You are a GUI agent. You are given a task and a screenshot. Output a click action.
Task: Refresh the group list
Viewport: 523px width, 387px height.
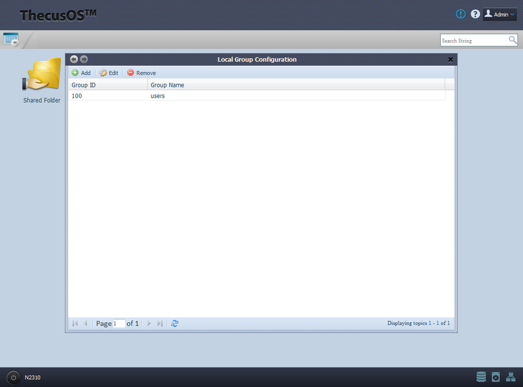(175, 323)
